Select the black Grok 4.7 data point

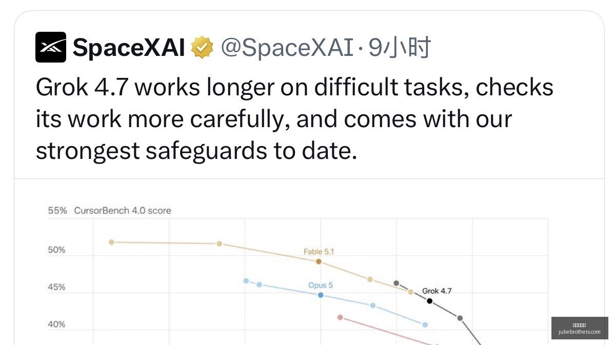(x=429, y=301)
